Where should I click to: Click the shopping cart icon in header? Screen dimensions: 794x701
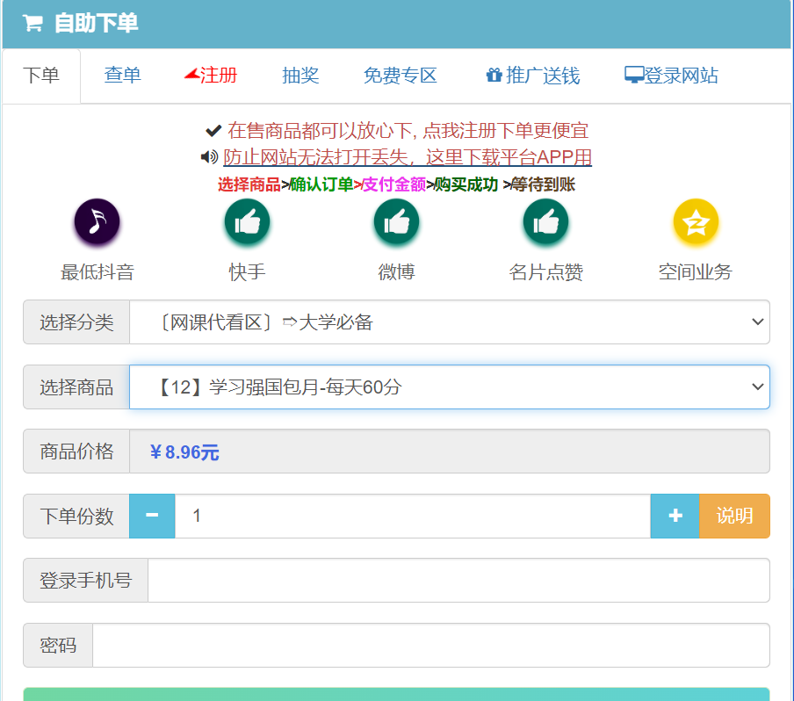(x=32, y=24)
